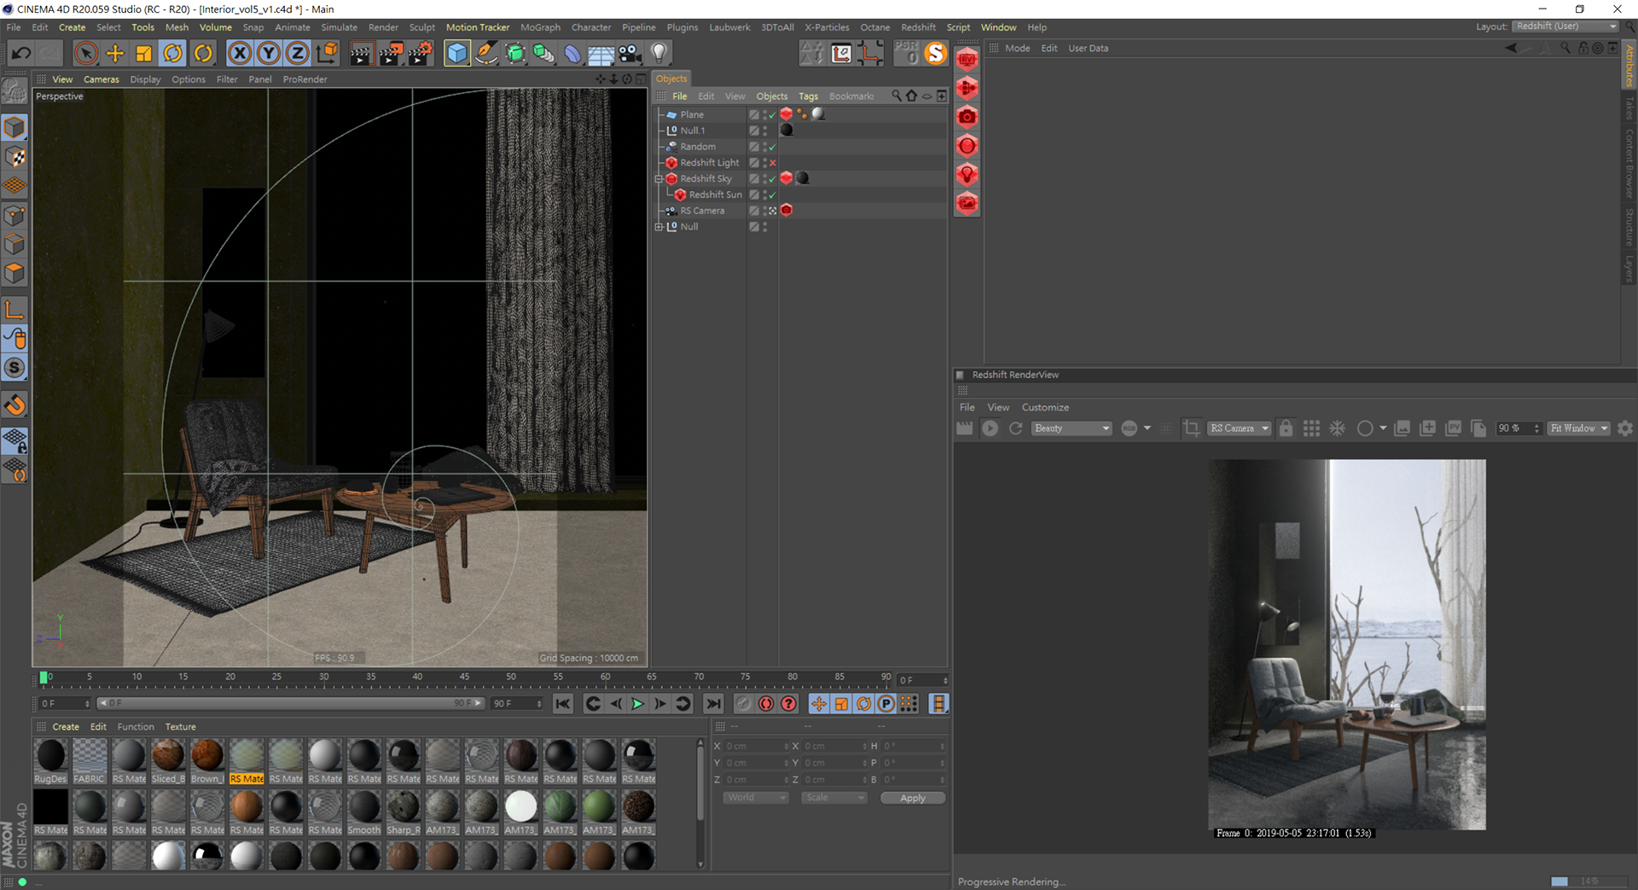Open the World coordinate dropdown

click(756, 798)
